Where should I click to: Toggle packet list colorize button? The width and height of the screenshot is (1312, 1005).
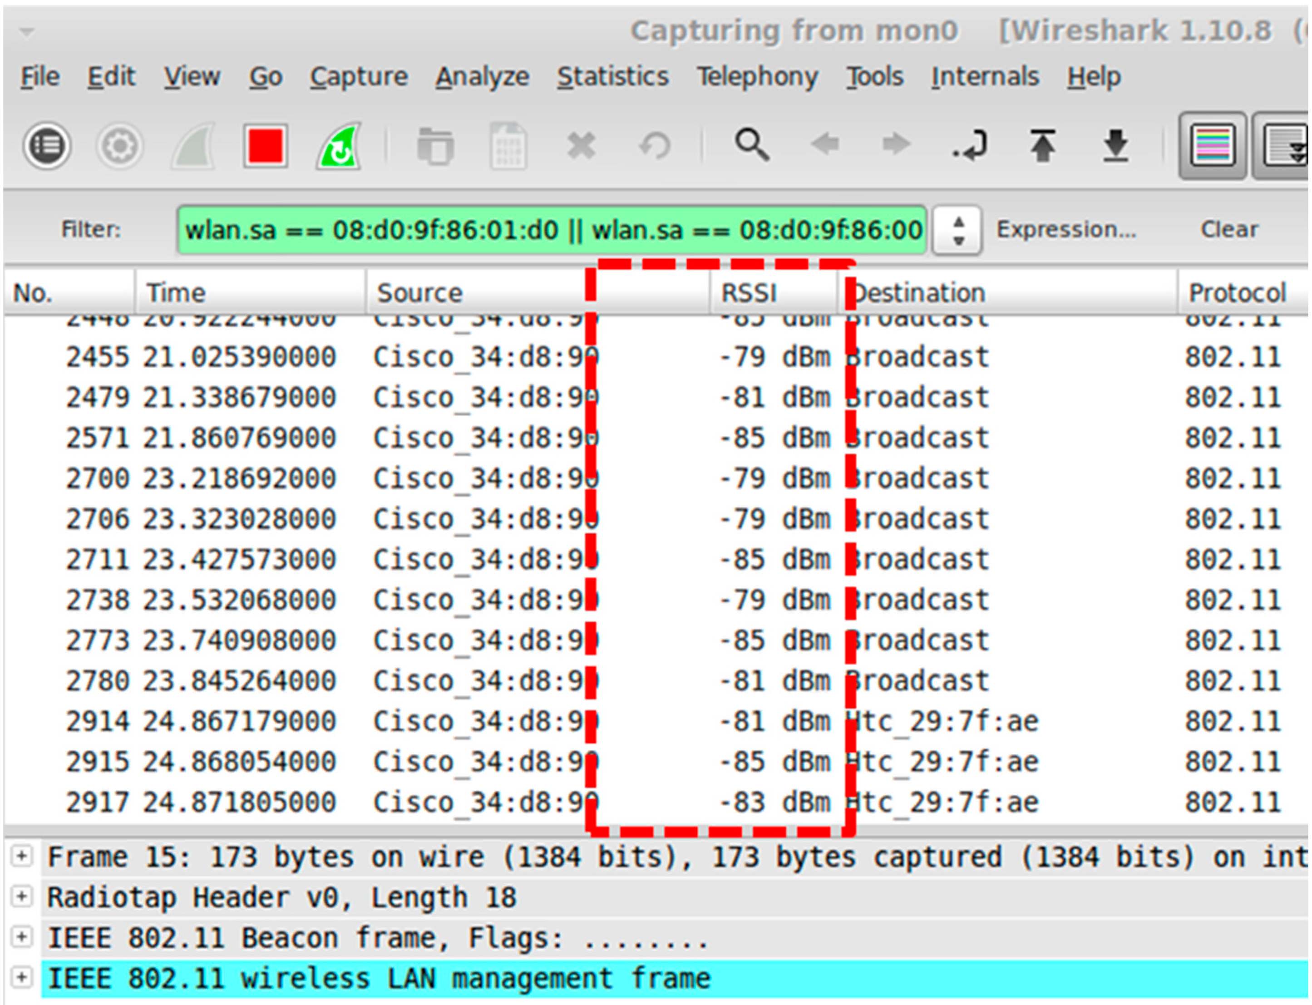(1213, 145)
